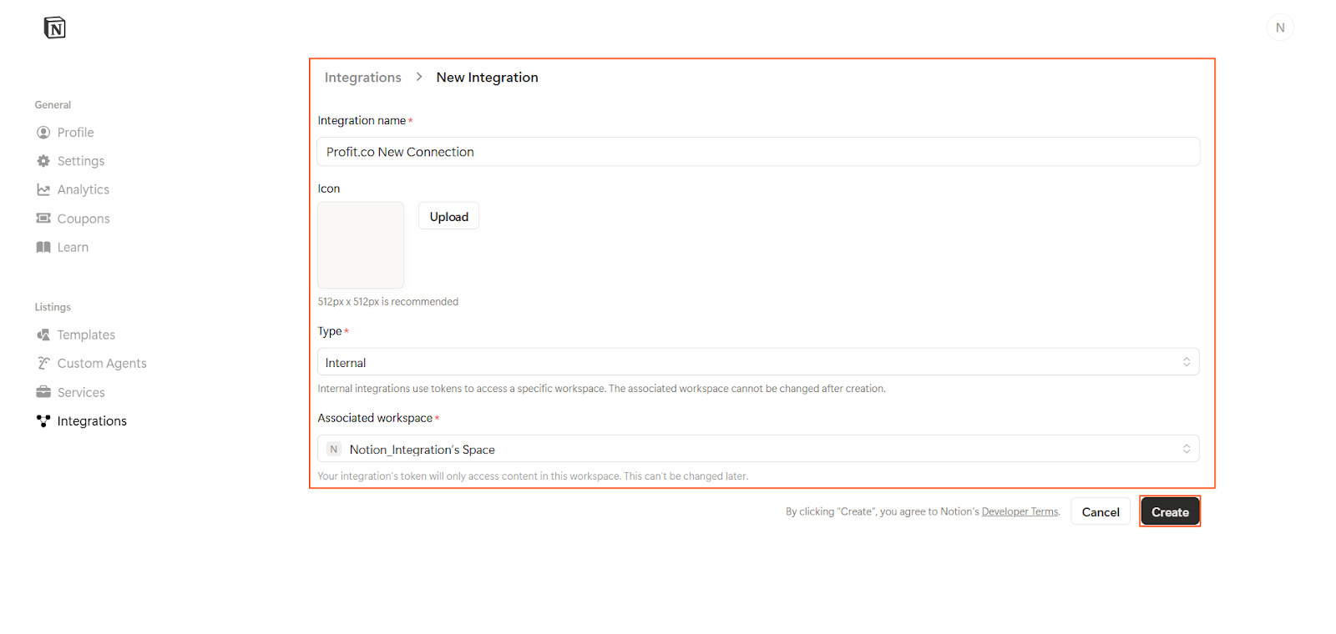Click the 'Internal integrations use tokens' help text
This screenshot has height=634, width=1336.
(x=602, y=389)
